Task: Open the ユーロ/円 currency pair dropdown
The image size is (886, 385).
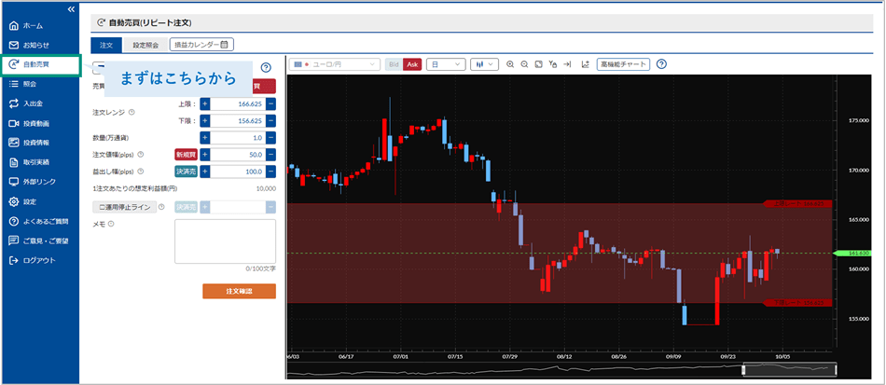Action: [335, 64]
